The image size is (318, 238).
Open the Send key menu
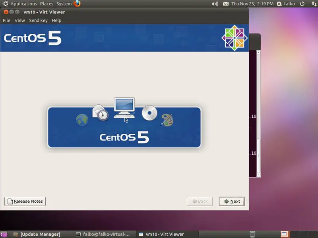pos(38,21)
